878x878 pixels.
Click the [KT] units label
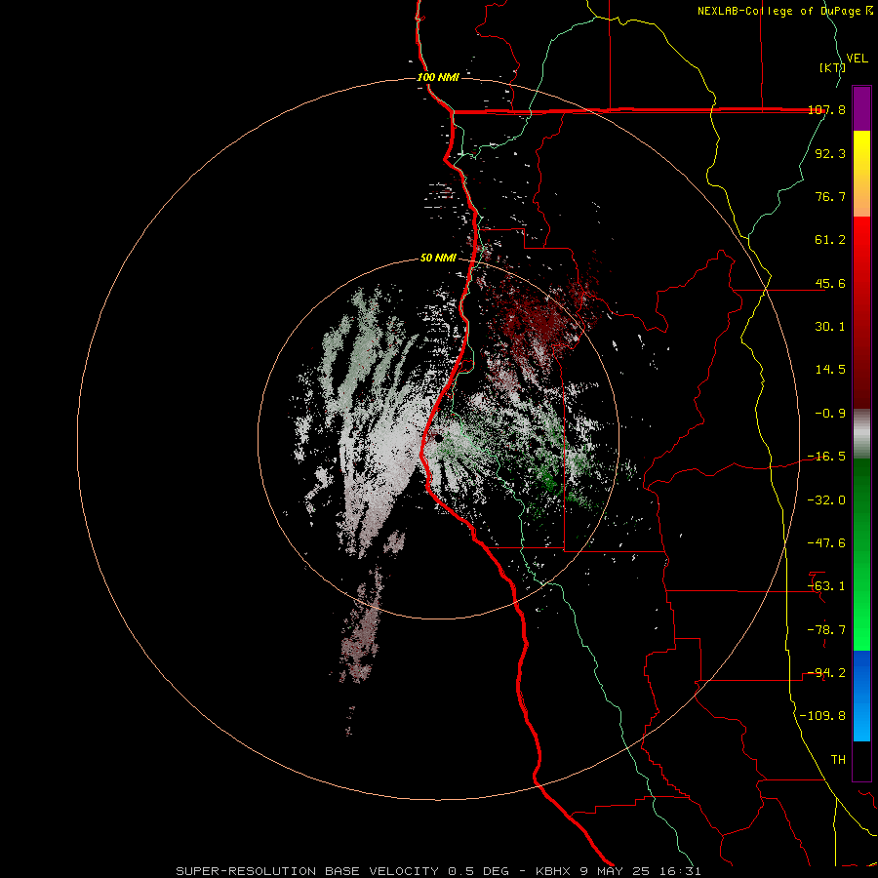point(832,67)
